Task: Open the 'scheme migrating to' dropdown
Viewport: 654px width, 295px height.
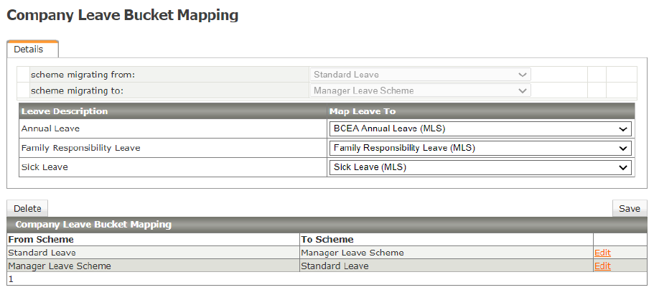Action: (x=421, y=91)
